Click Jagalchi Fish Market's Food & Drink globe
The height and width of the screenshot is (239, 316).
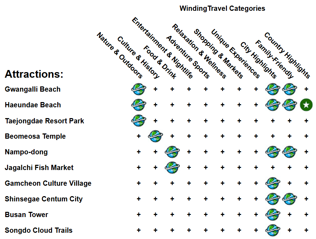(172, 168)
